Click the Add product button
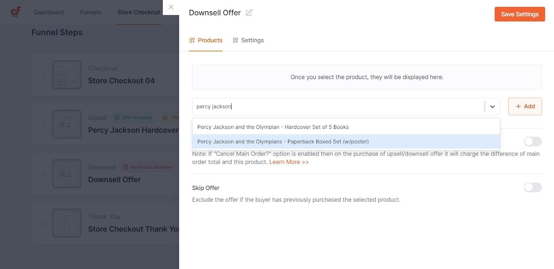Image resolution: width=554 pixels, height=269 pixels. pyautogui.click(x=525, y=106)
